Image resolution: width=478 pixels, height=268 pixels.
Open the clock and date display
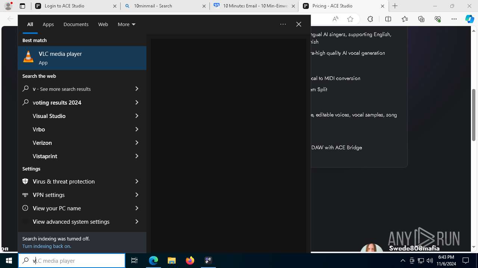[446, 261]
